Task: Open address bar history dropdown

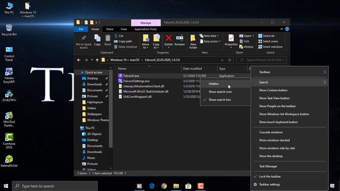Action: (x=222, y=60)
